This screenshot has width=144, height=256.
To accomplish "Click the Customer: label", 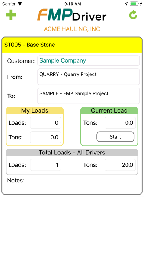I will coord(21,61).
